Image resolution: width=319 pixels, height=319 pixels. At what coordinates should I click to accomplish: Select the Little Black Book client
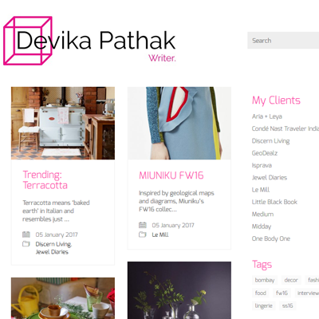click(274, 202)
